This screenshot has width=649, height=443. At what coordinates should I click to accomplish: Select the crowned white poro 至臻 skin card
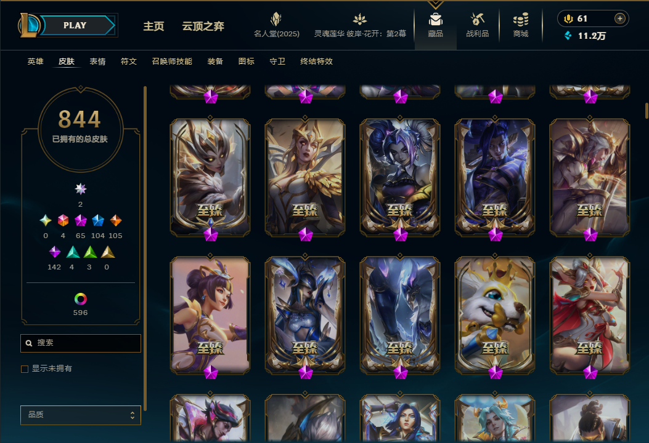tap(495, 315)
